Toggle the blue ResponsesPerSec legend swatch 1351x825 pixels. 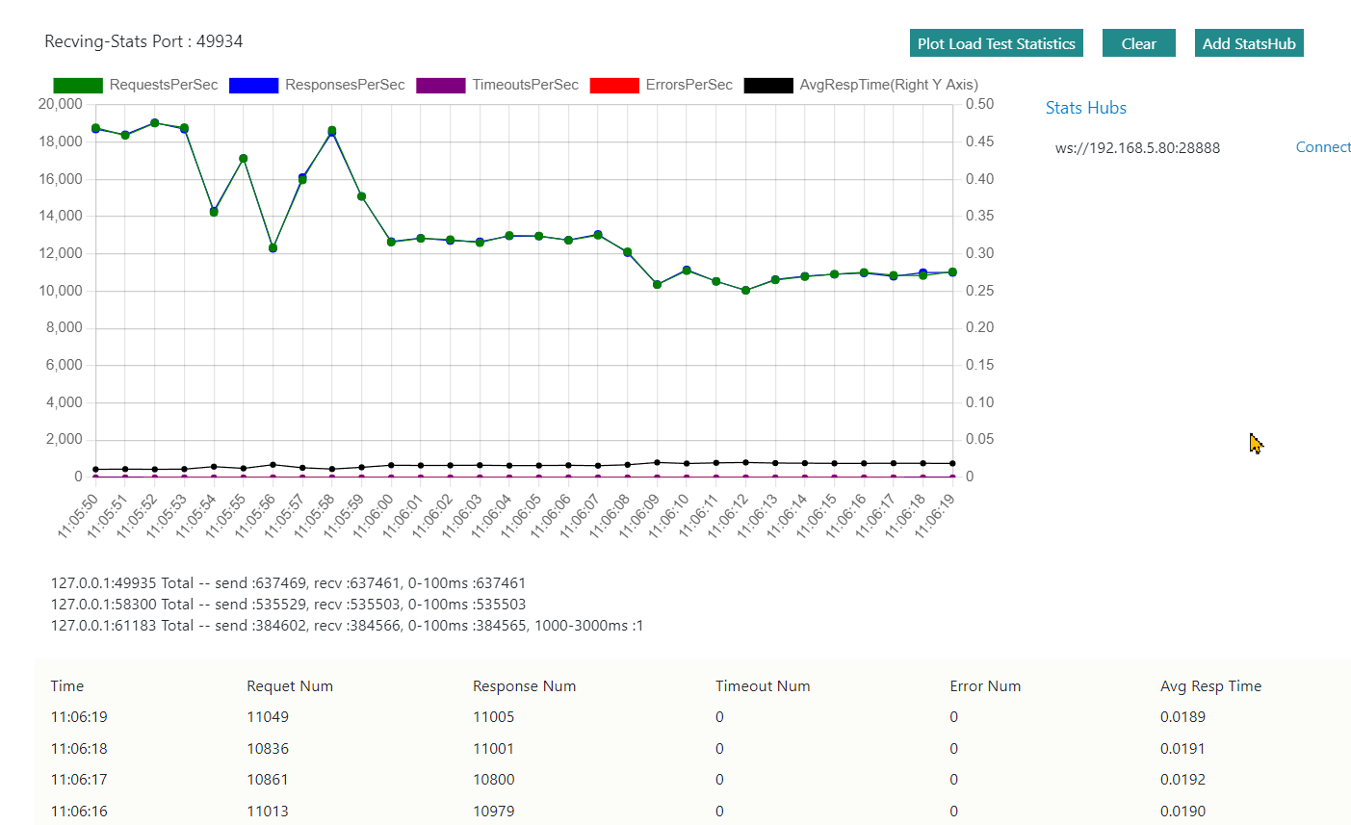253,86
